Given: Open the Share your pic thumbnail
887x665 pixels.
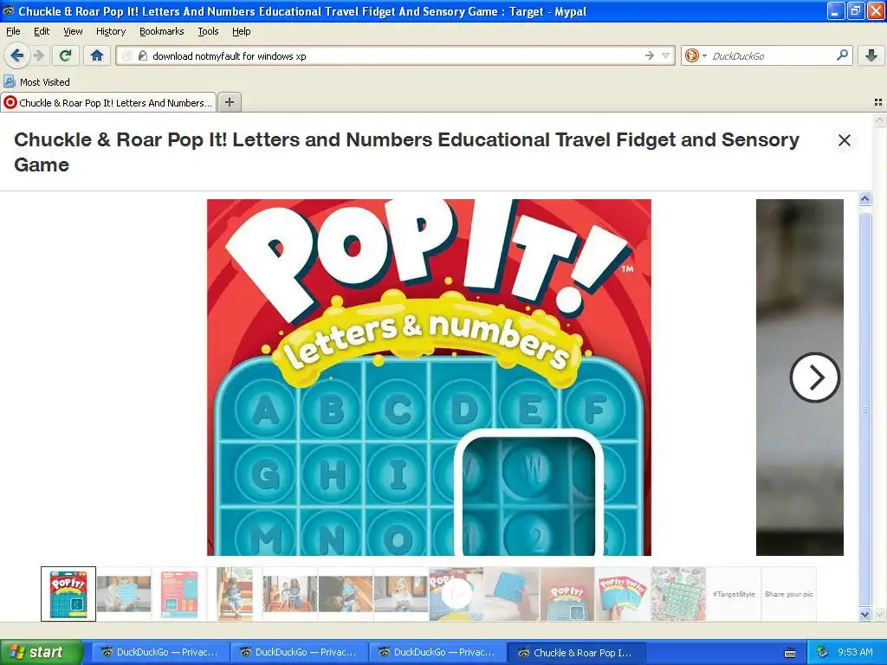Looking at the screenshot, I should point(788,594).
